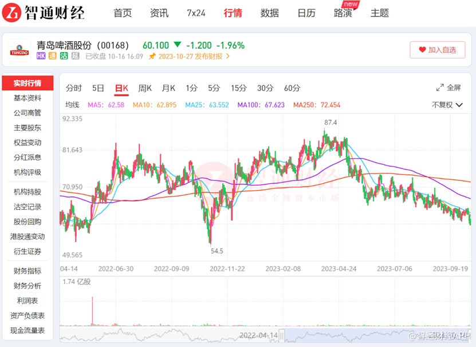Select the 月K chart tab
The image size is (476, 347).
click(168, 88)
